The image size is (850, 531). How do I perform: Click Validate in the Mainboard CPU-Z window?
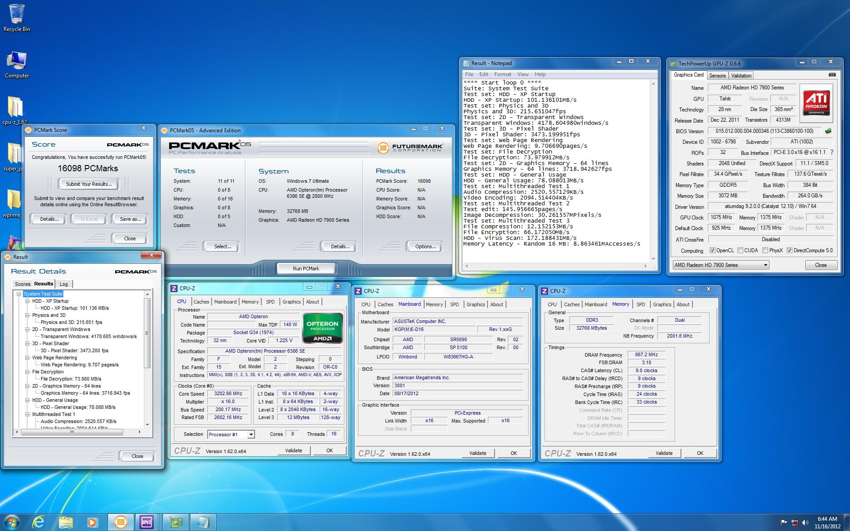pyautogui.click(x=478, y=453)
